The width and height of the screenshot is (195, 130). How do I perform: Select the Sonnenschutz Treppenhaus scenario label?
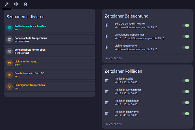(31, 38)
